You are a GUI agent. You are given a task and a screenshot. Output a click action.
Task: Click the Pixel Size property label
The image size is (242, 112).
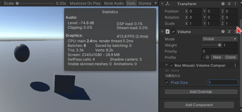point(179,83)
